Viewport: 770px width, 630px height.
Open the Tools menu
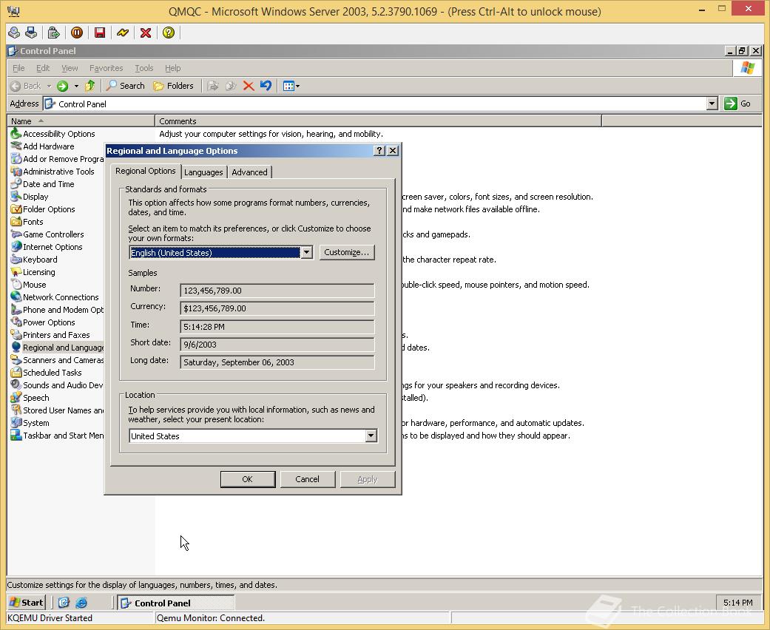[x=144, y=68]
